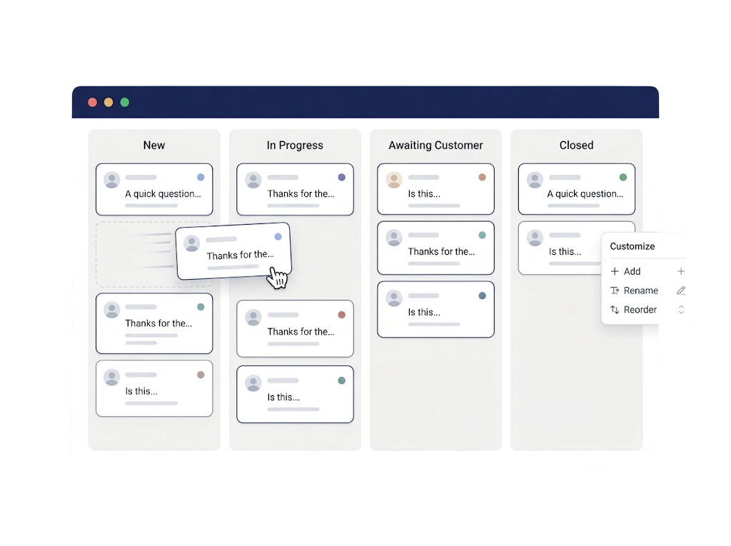Click blue dot on New column's 'A quick question...' card
This screenshot has width=731, height=546.
(x=201, y=177)
